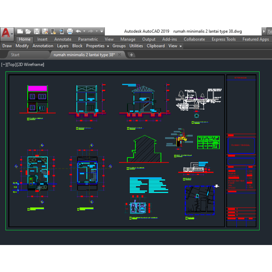Open the Clipboard panel button
The image size is (272, 272).
tap(156, 46)
